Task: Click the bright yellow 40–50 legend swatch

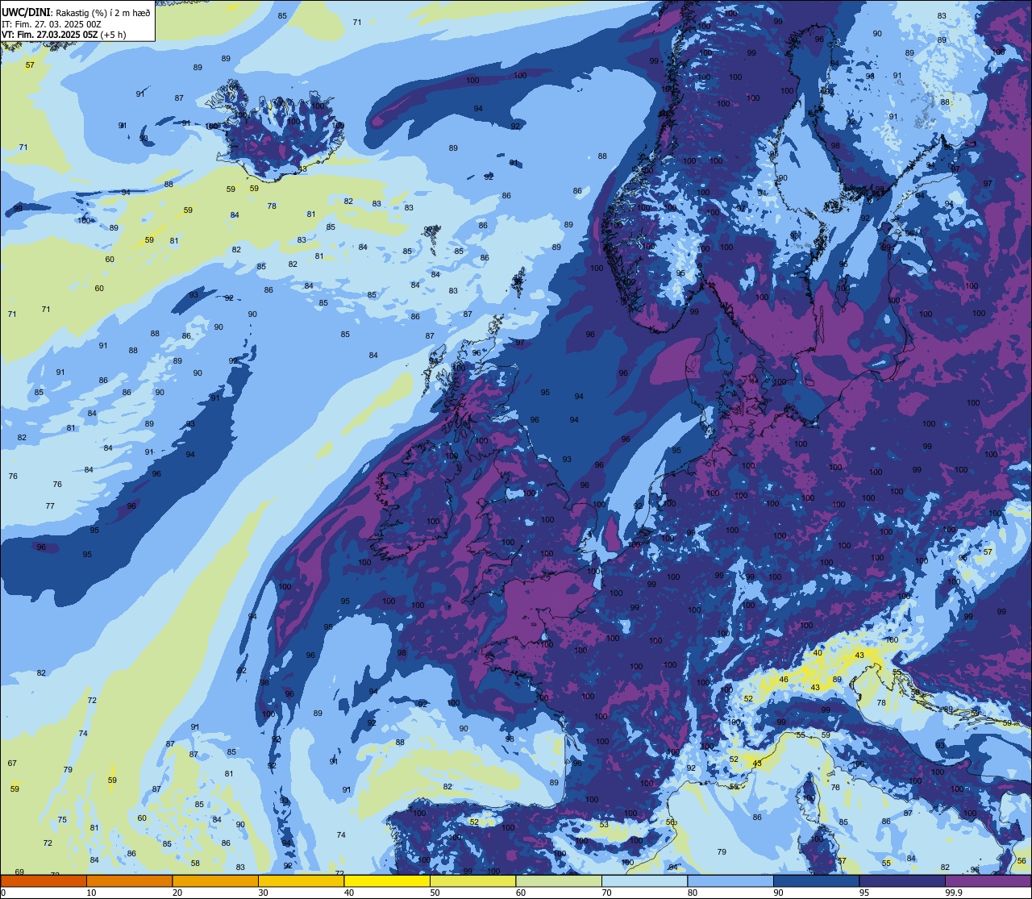Action: click(x=387, y=880)
